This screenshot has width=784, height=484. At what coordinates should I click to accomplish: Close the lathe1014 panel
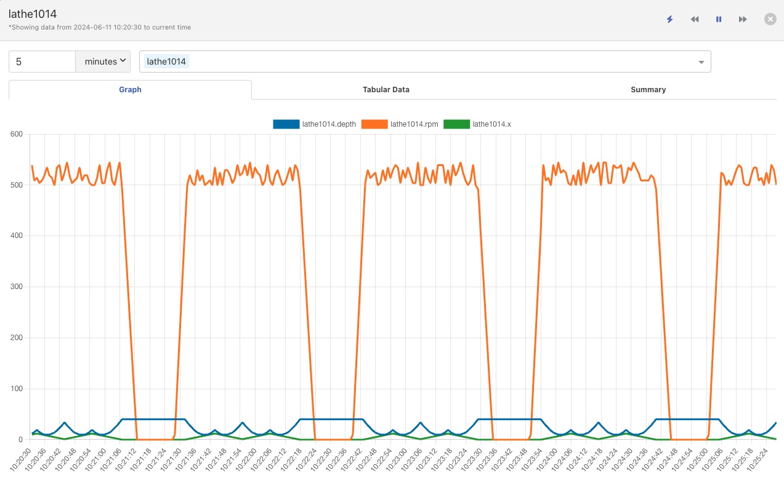point(770,19)
